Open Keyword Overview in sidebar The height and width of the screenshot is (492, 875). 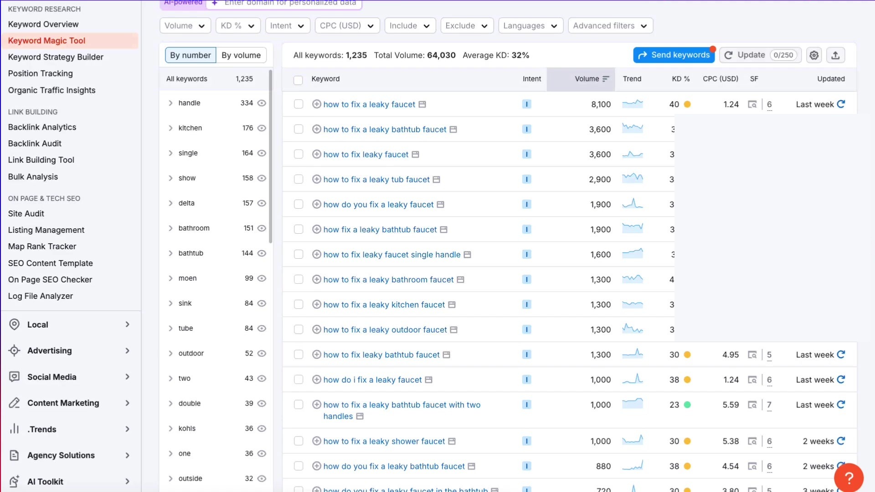click(x=43, y=24)
